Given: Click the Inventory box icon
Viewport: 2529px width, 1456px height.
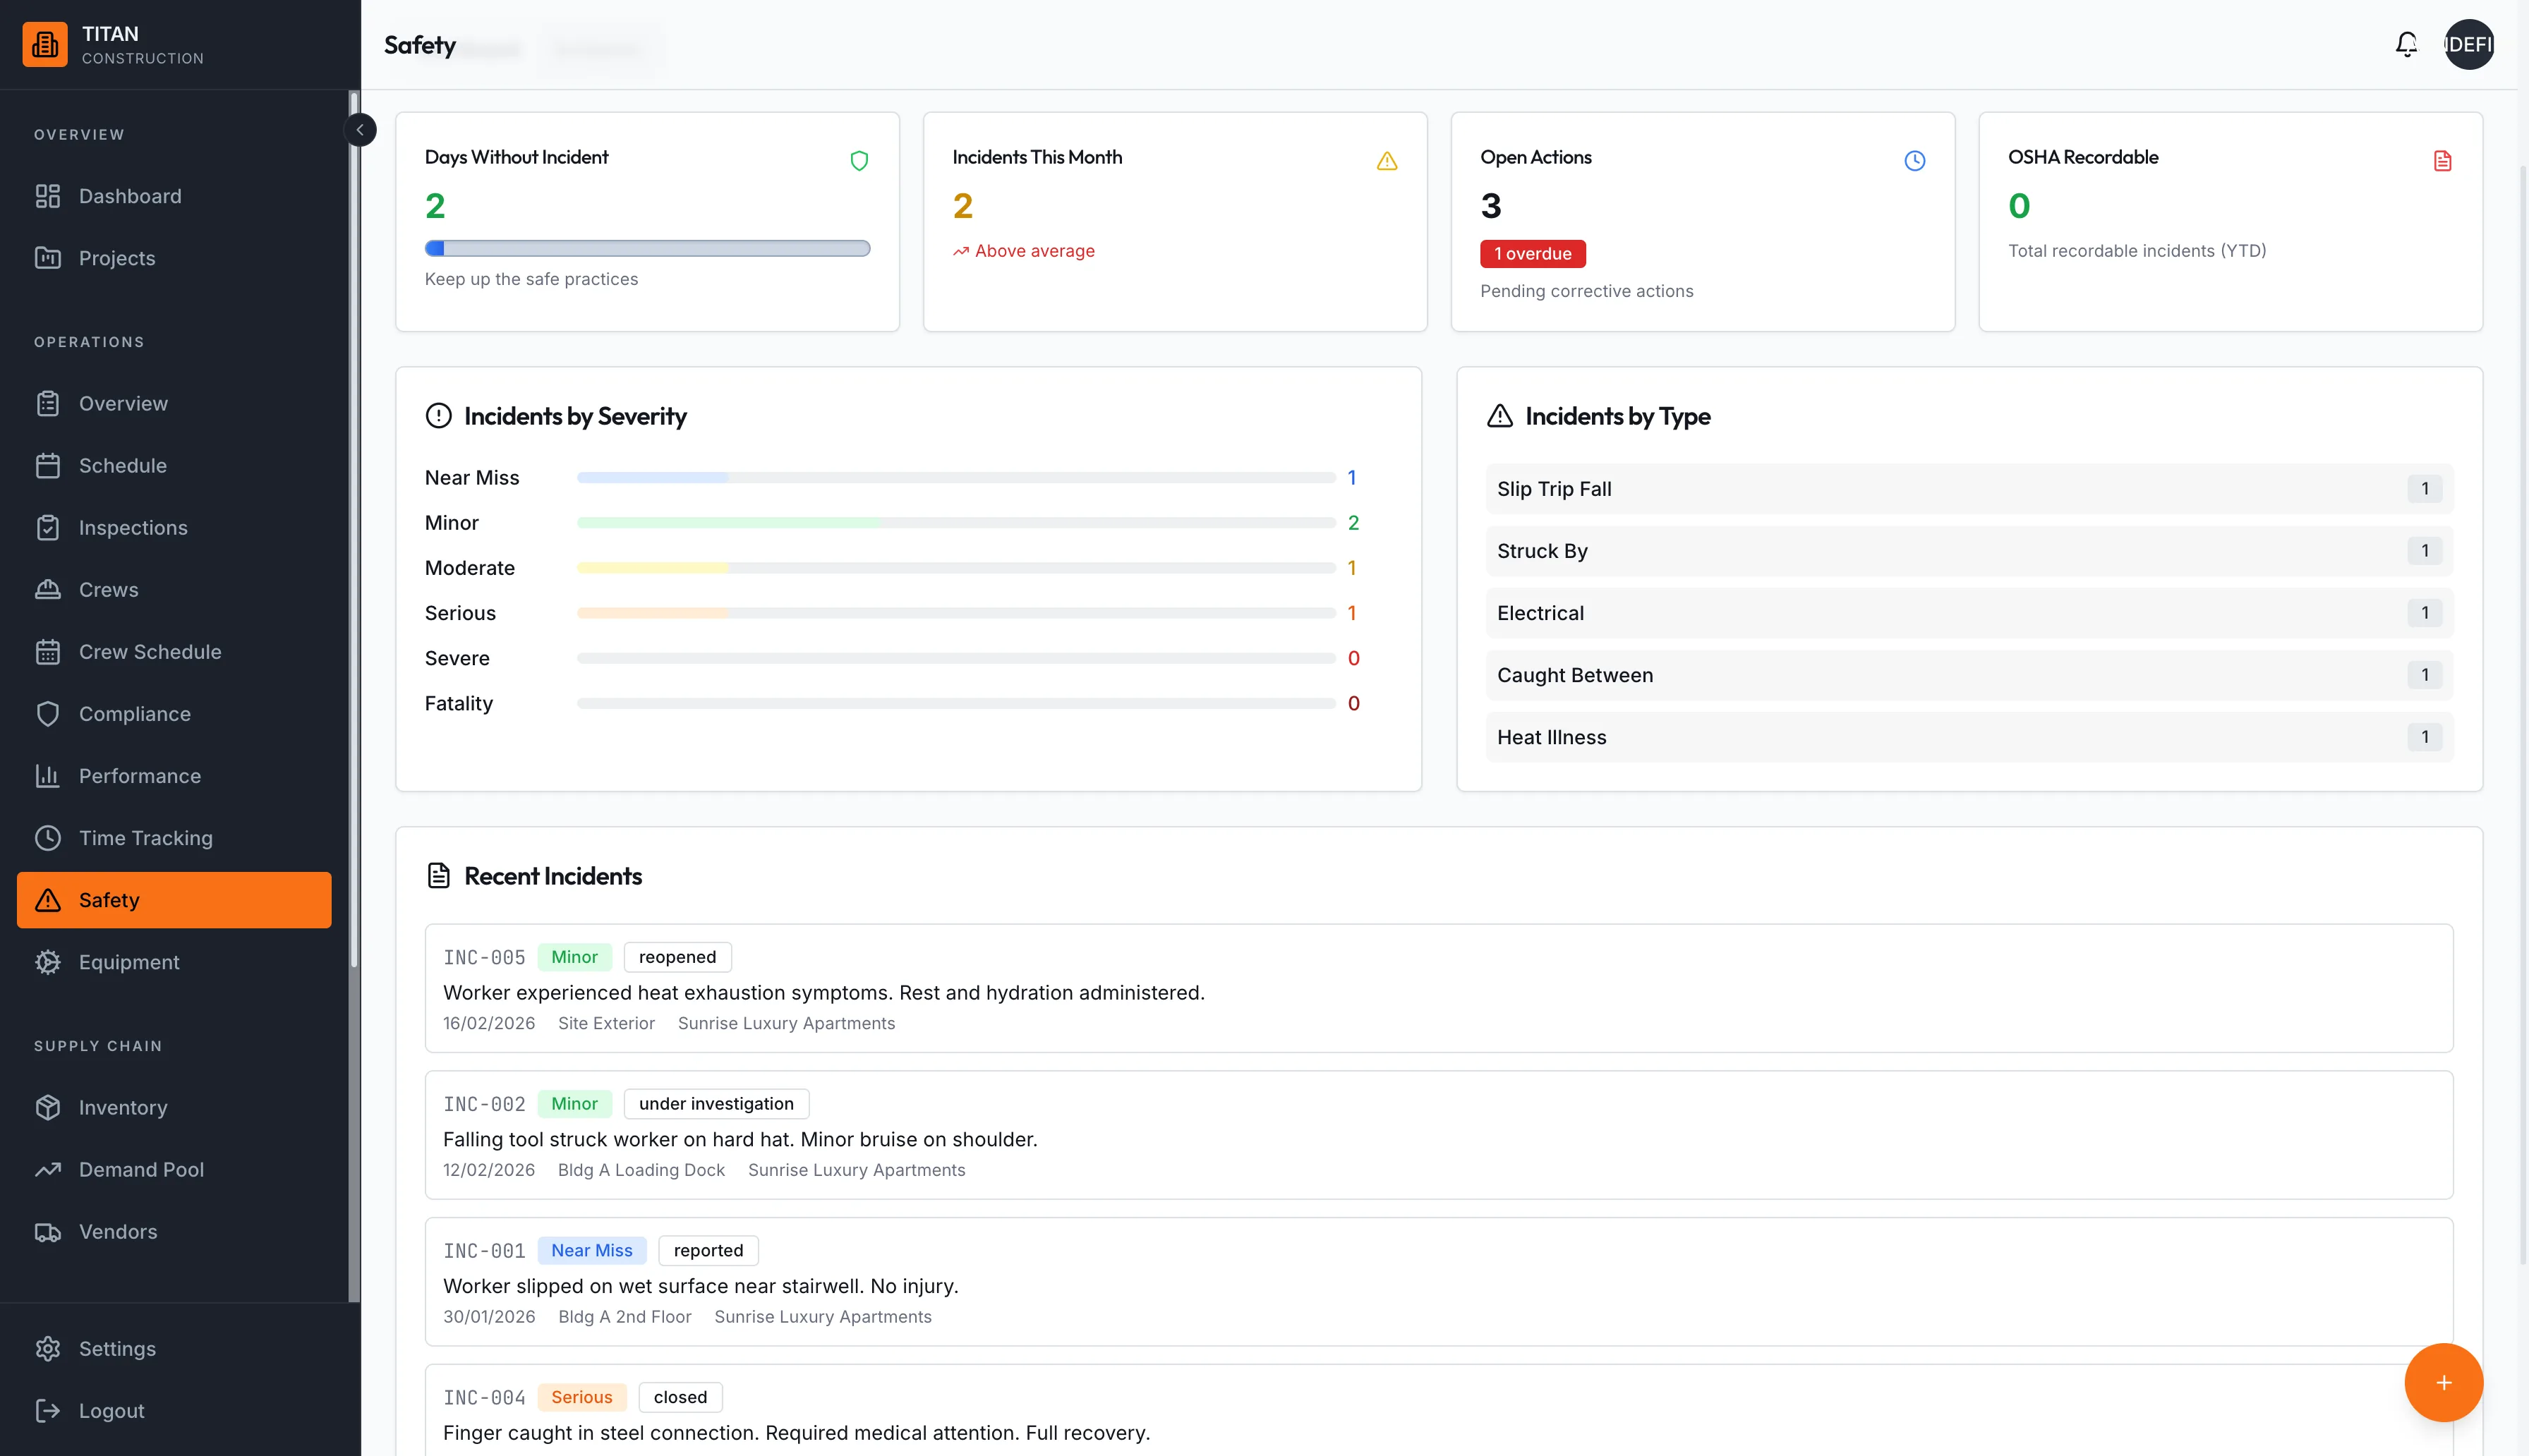Looking at the screenshot, I should click(x=48, y=1108).
